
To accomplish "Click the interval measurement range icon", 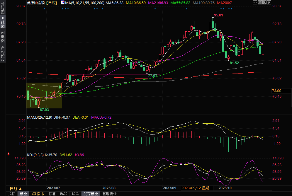I will (260, 3).
